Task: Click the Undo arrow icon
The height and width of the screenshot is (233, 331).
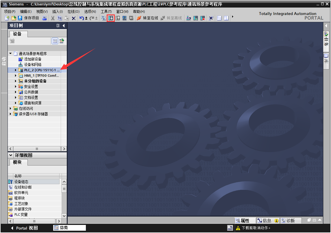Action: click(x=82, y=18)
